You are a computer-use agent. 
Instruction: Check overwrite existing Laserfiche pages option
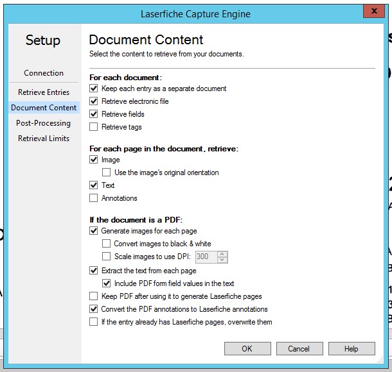93,321
